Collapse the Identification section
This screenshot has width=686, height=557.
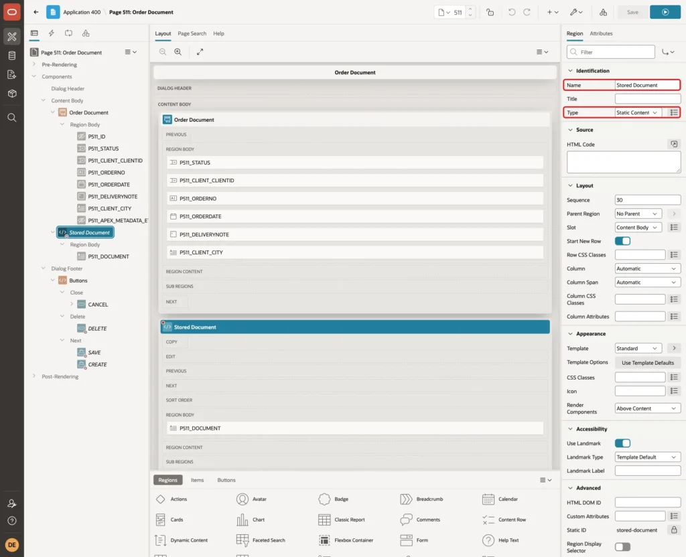coord(570,71)
